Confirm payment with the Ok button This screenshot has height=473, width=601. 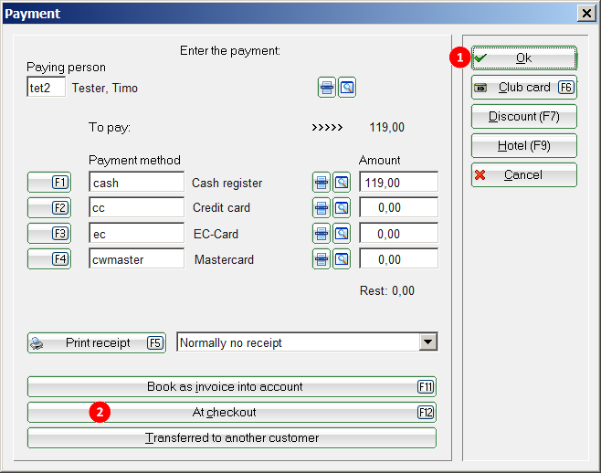[x=523, y=58]
